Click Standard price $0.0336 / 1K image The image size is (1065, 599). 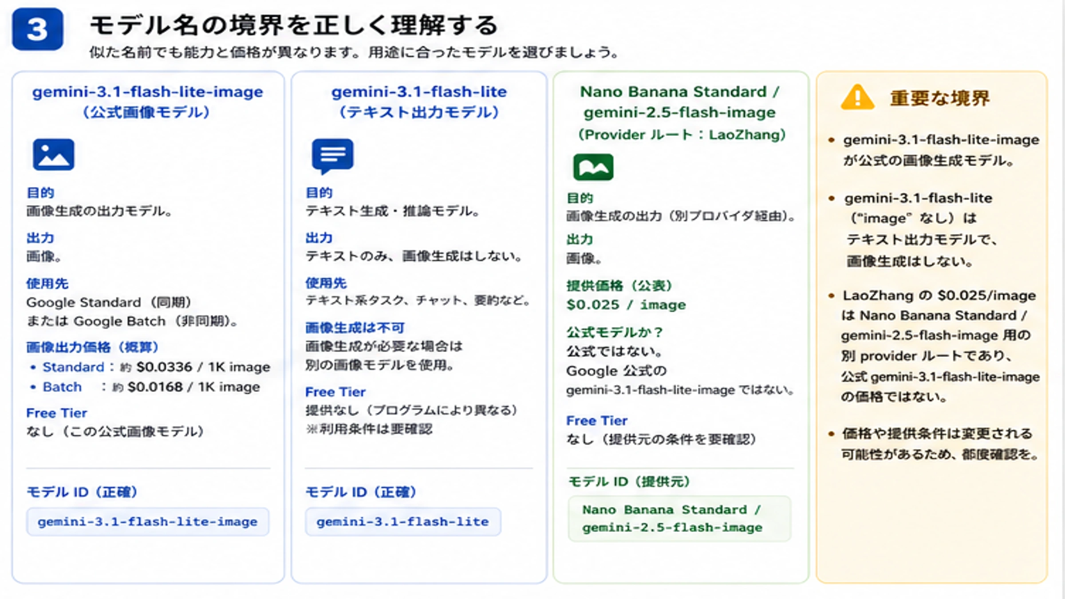pyautogui.click(x=156, y=367)
